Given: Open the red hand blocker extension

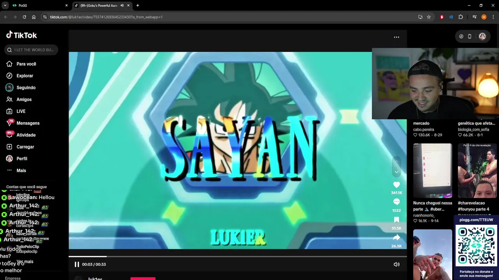Looking at the screenshot, I should tap(442, 17).
